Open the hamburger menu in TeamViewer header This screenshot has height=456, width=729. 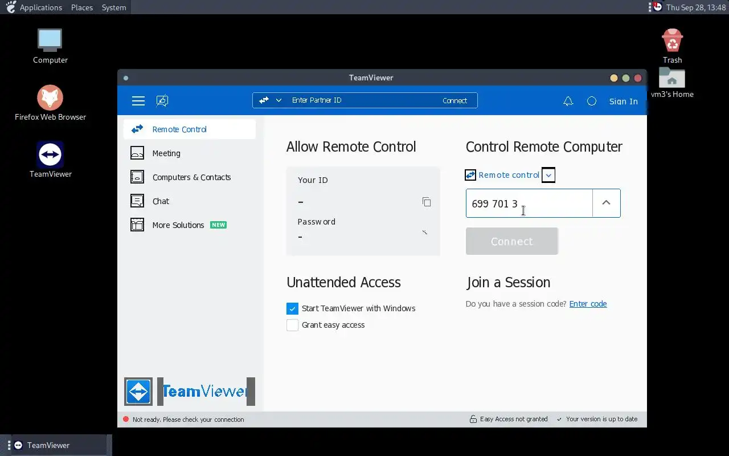tap(138, 101)
